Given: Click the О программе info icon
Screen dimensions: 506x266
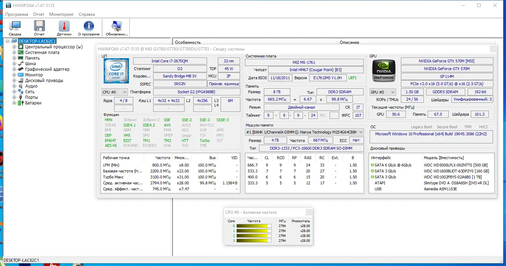Looking at the screenshot, I should click(x=89, y=27).
